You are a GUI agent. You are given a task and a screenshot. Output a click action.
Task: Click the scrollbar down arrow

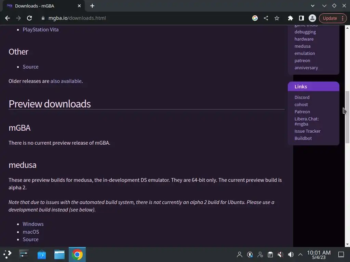[x=347, y=244]
